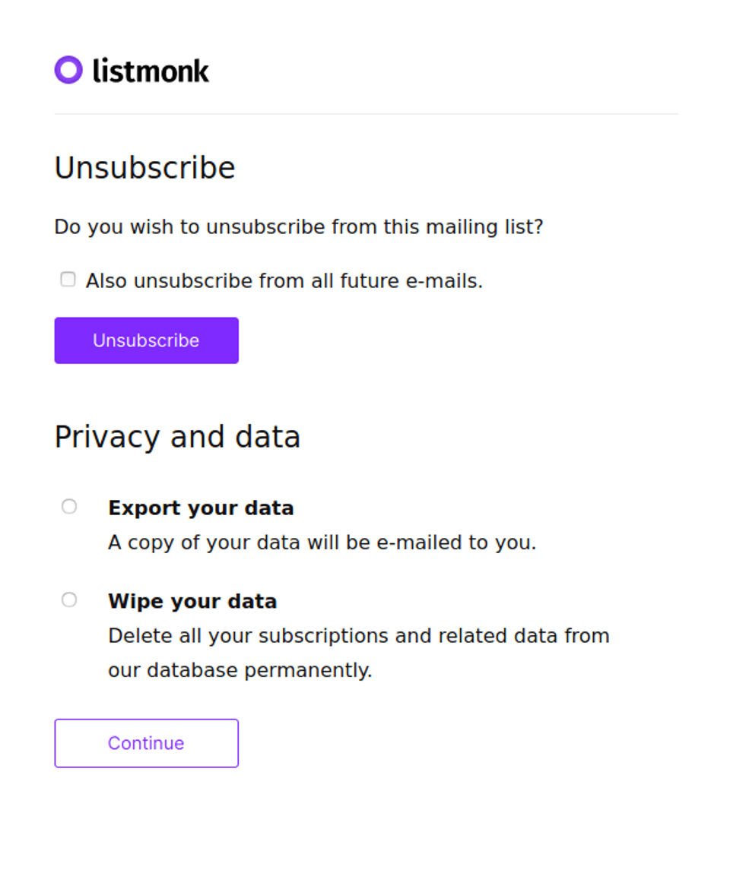Click the 'Also unsubscribe from all future e-mails' label
The height and width of the screenshot is (873, 730).
pos(284,281)
